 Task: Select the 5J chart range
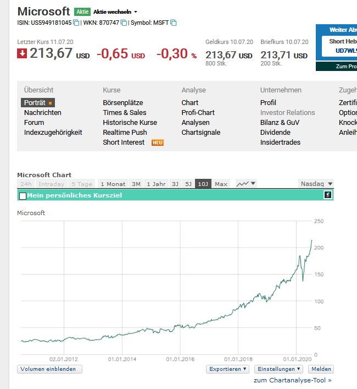click(x=188, y=184)
